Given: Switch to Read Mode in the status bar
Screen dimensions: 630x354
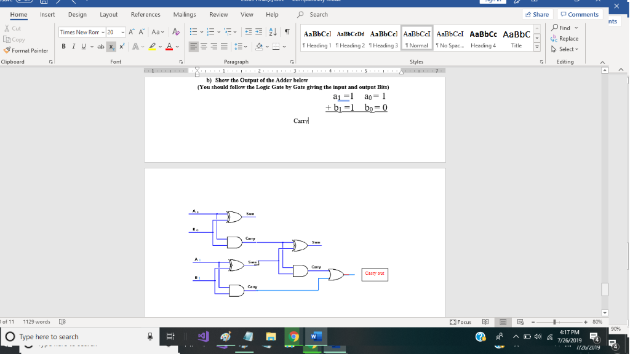Looking at the screenshot, I should (x=485, y=323).
